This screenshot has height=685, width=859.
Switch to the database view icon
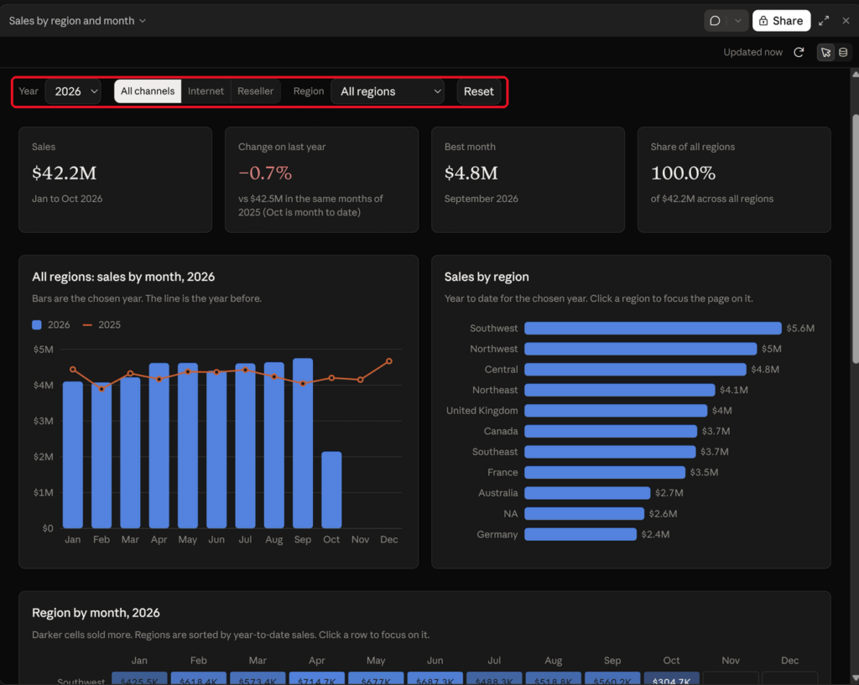[x=843, y=52]
